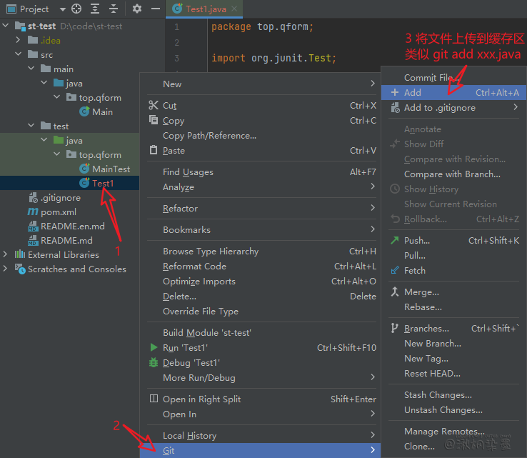Viewport: 527px width, 458px height.
Task: Collapse the src folder
Action: [x=19, y=54]
